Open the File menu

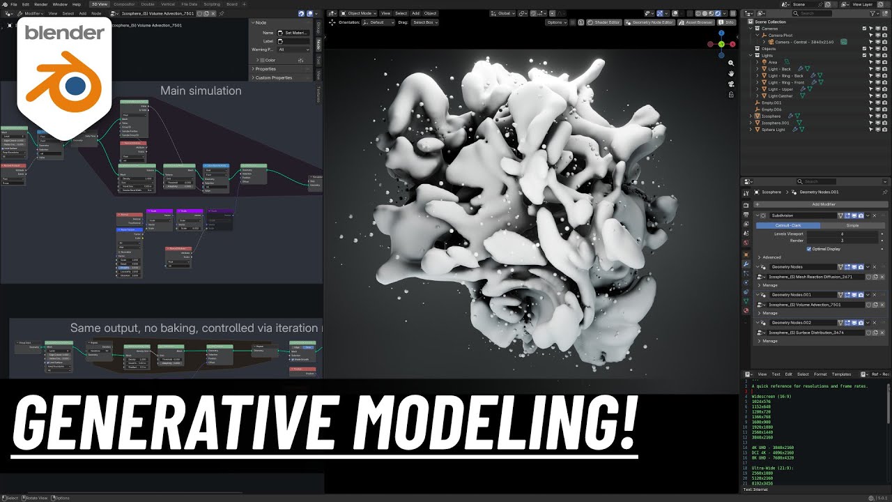14,4
